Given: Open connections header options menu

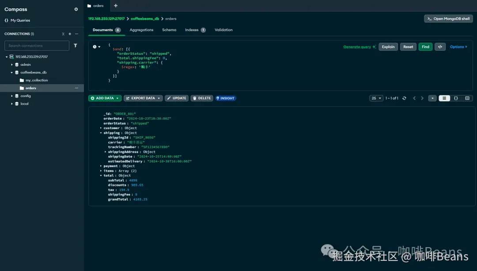Looking at the screenshot, I should click(77, 34).
